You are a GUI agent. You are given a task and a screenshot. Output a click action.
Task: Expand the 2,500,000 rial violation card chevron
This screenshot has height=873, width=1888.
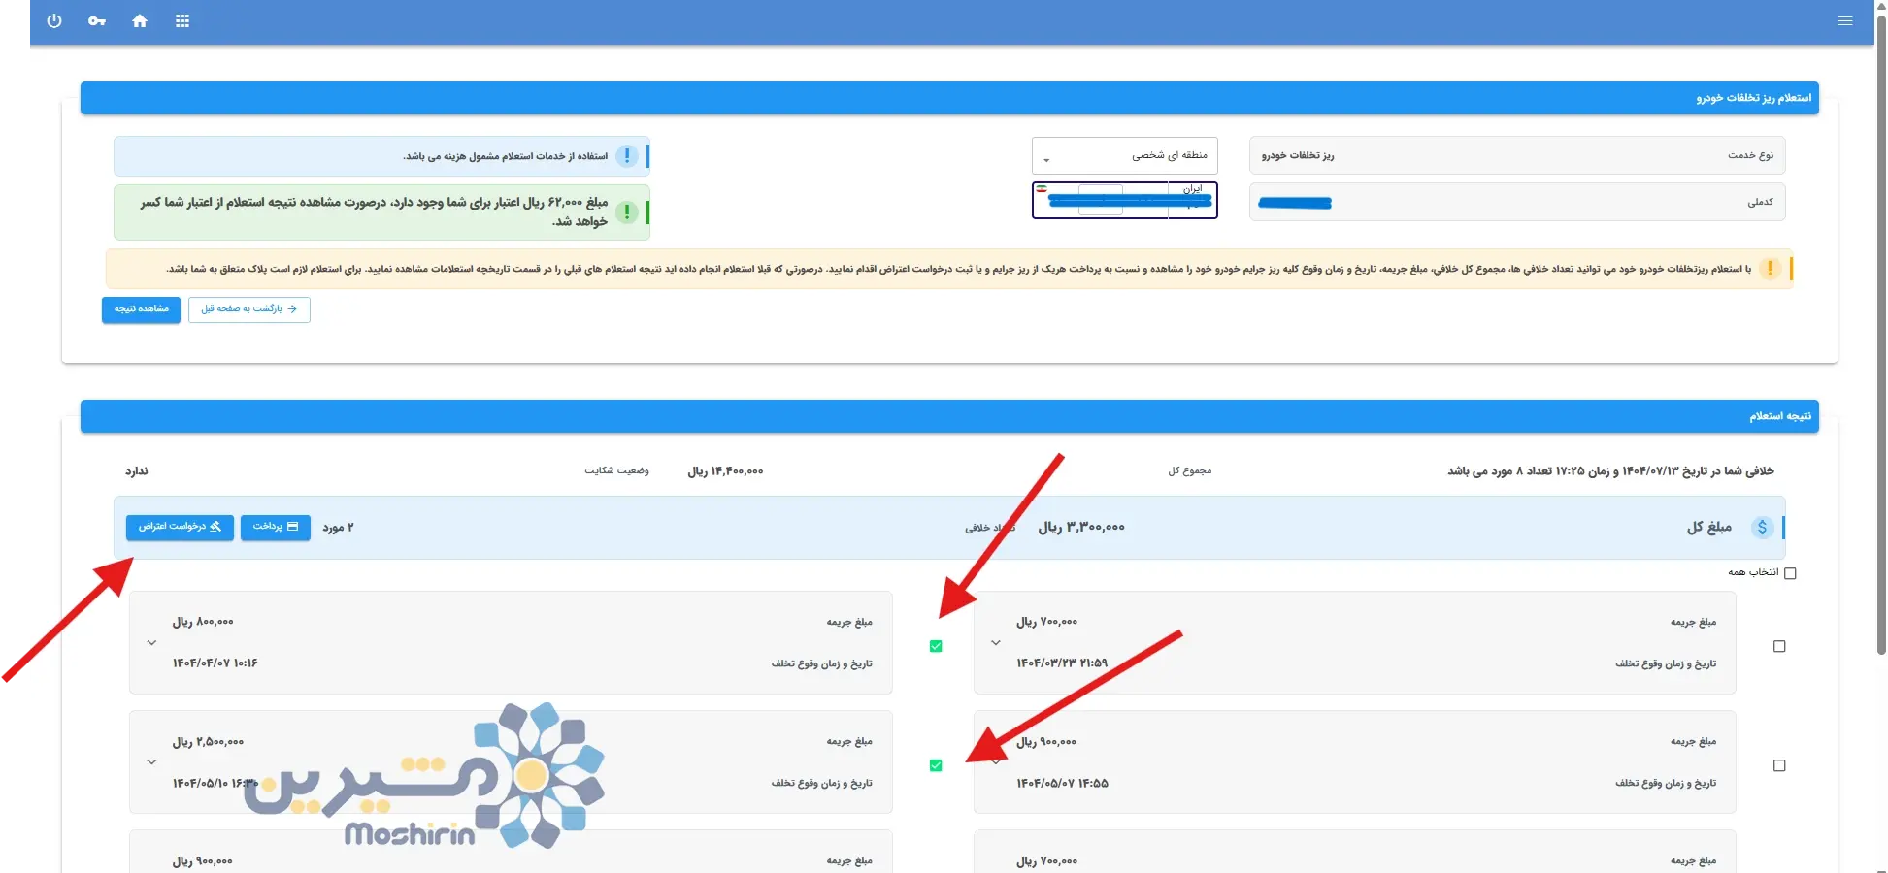pos(151,762)
